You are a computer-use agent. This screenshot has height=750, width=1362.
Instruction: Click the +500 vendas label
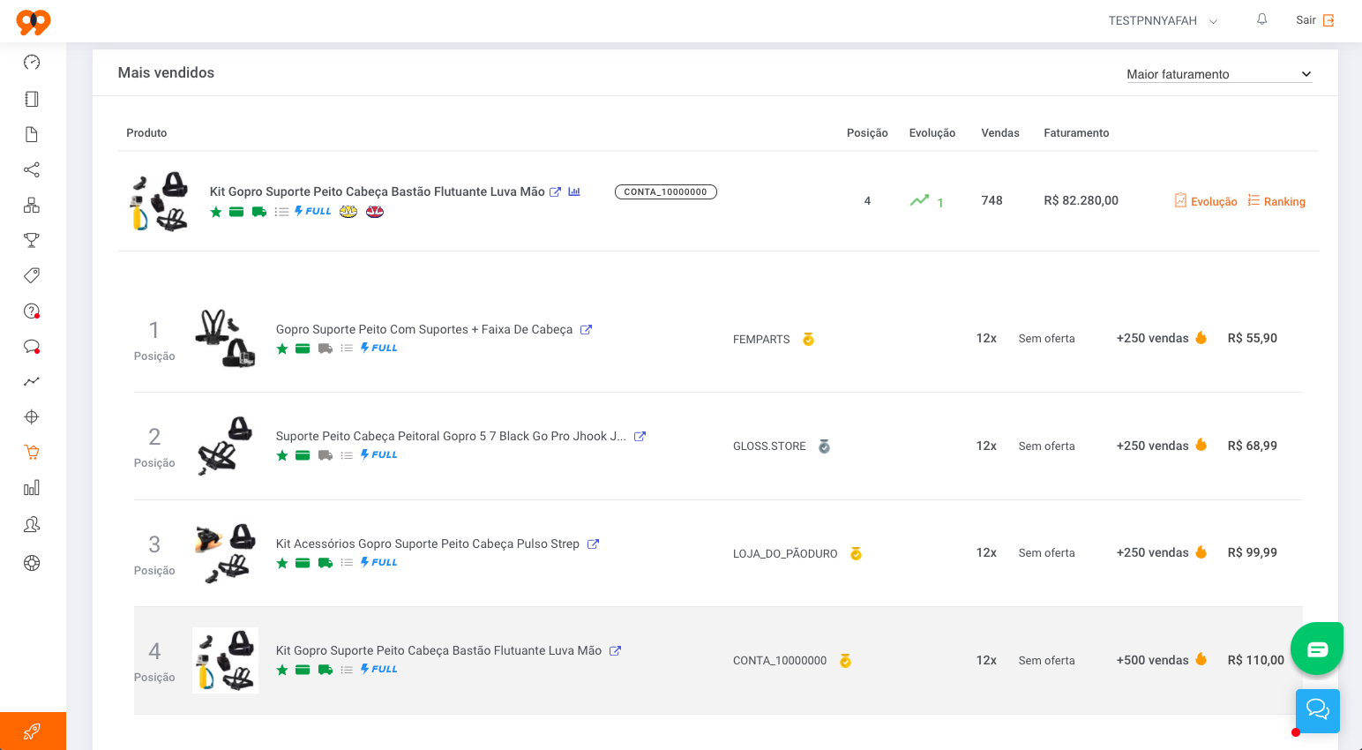[1152, 660]
